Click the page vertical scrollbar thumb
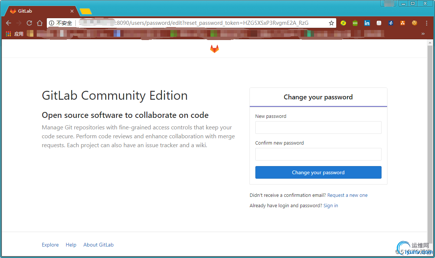 click(430, 144)
